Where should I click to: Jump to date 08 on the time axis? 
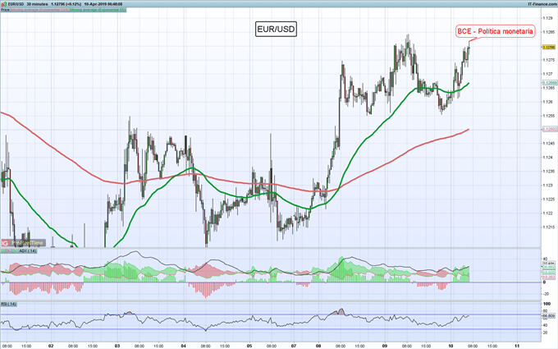pyautogui.click(x=318, y=346)
